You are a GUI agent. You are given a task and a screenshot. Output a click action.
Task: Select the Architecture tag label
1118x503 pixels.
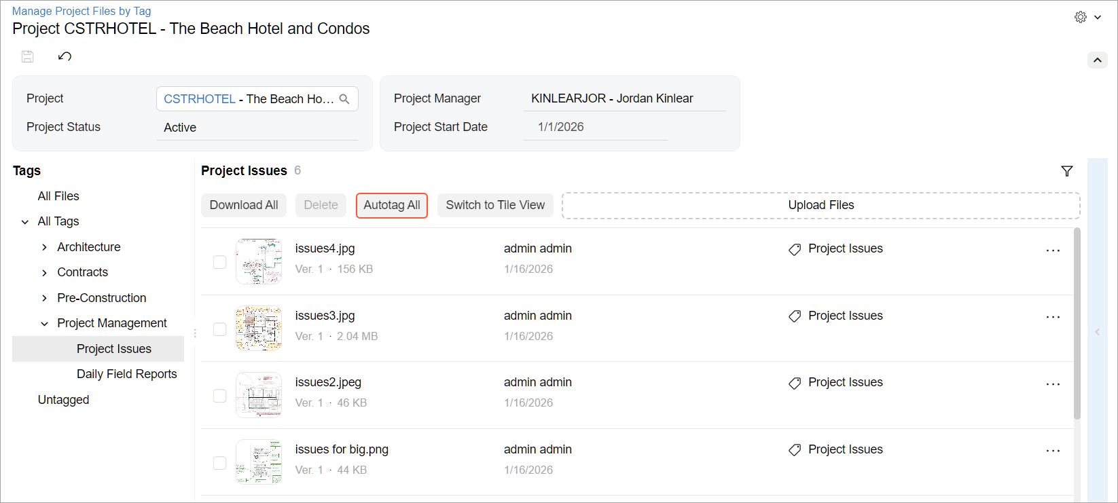tap(89, 247)
